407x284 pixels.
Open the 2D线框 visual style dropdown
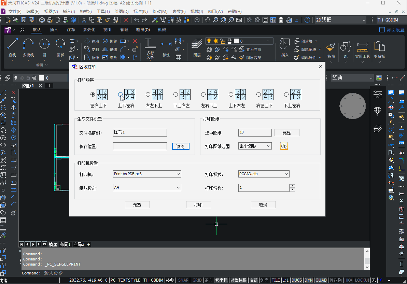click(x=340, y=20)
